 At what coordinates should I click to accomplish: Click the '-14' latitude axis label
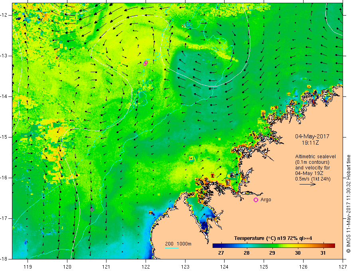pos(4,96)
